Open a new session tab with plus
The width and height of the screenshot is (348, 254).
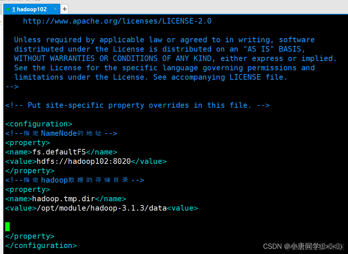click(x=65, y=9)
